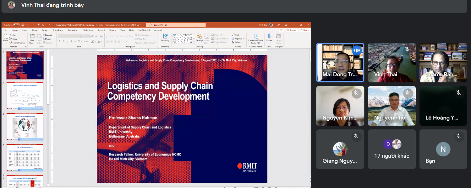This screenshot has width=471, height=188.
Task: Click the text highlight color pen
Action: pyautogui.click(x=92, y=41)
